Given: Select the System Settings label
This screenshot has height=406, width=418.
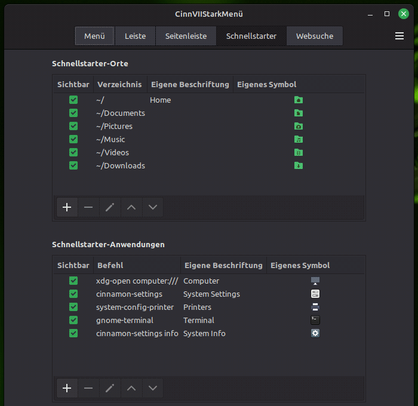Looking at the screenshot, I should coord(211,294).
